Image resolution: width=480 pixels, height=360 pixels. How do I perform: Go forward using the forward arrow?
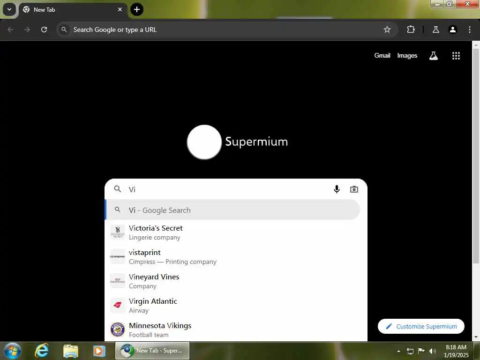[x=27, y=30]
